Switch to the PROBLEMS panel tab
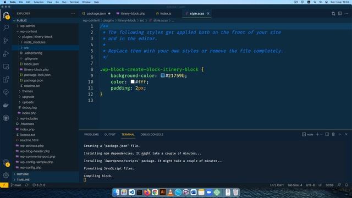The width and height of the screenshot is (352, 198). click(91, 134)
